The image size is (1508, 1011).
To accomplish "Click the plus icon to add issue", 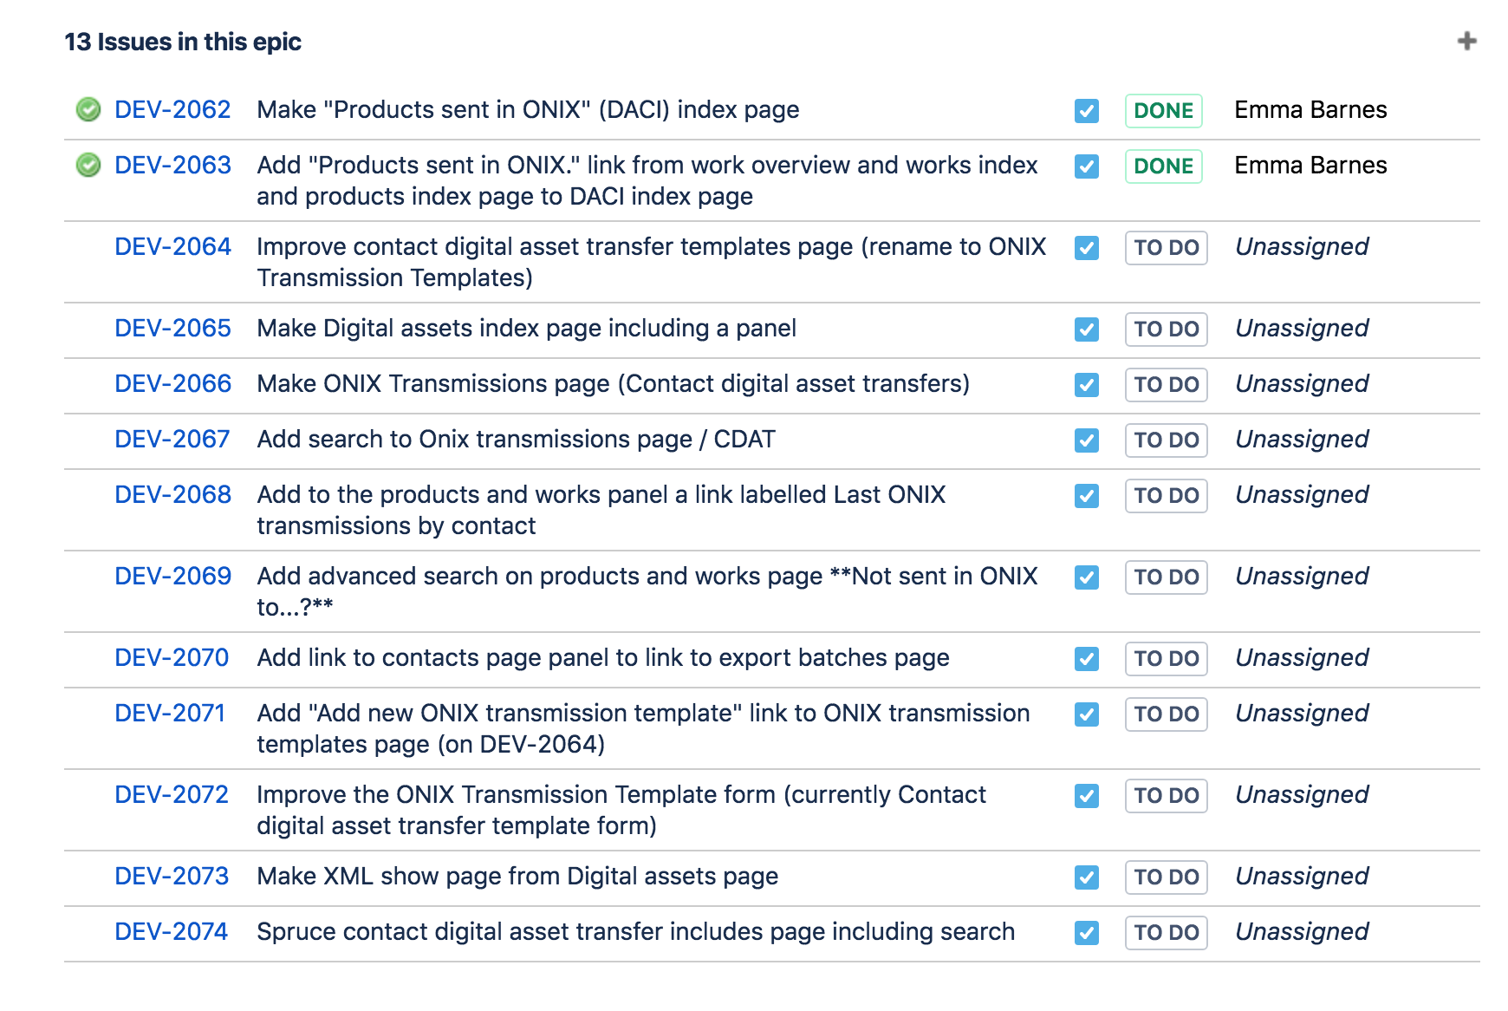I will pyautogui.click(x=1466, y=42).
